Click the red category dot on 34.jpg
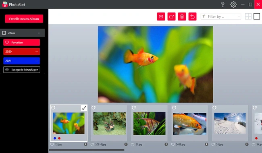The image size is (262, 153). [x=256, y=138]
